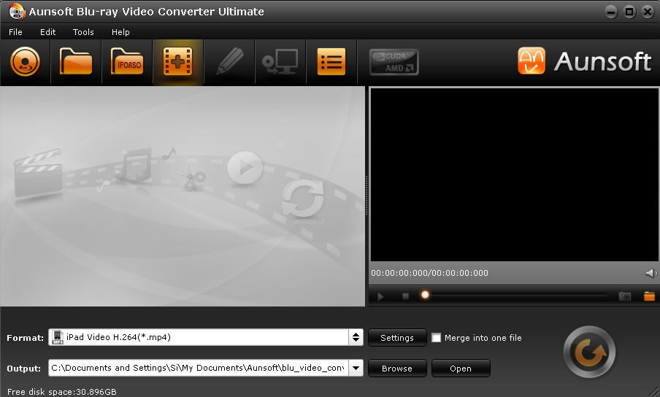Open the Tools menu
This screenshot has height=397, width=660.
click(x=83, y=32)
